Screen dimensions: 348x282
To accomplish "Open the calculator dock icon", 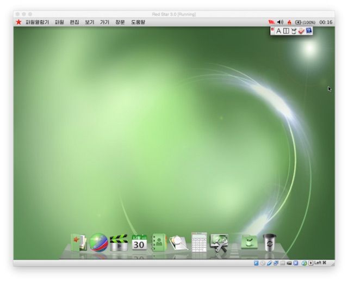I will pyautogui.click(x=199, y=242).
